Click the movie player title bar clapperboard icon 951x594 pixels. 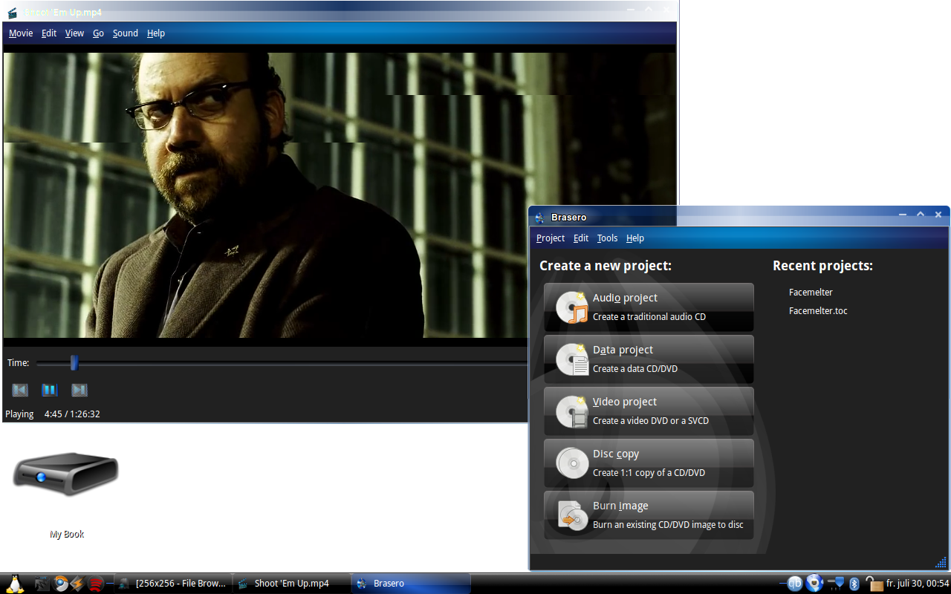(x=12, y=13)
